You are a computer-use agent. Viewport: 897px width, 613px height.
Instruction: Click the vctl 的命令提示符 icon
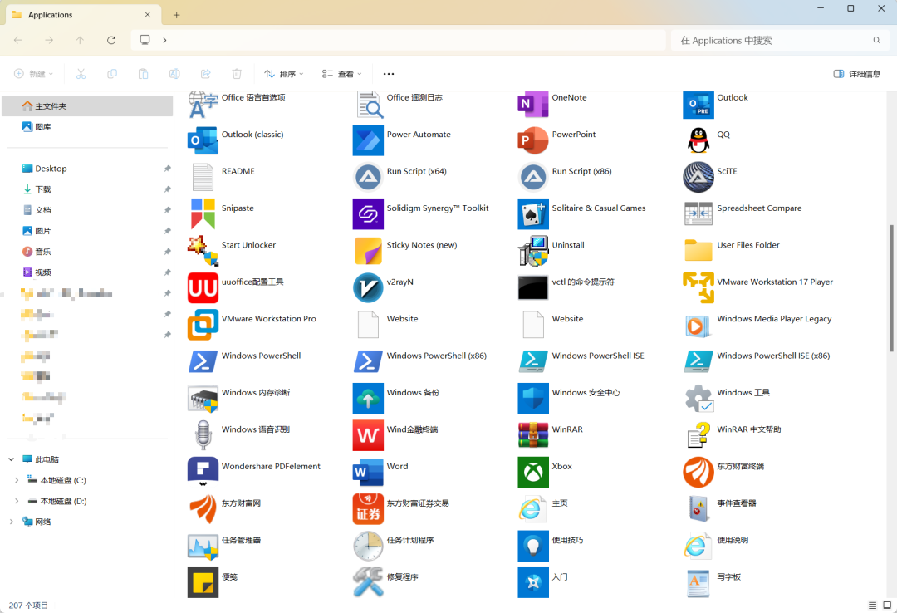(x=532, y=287)
